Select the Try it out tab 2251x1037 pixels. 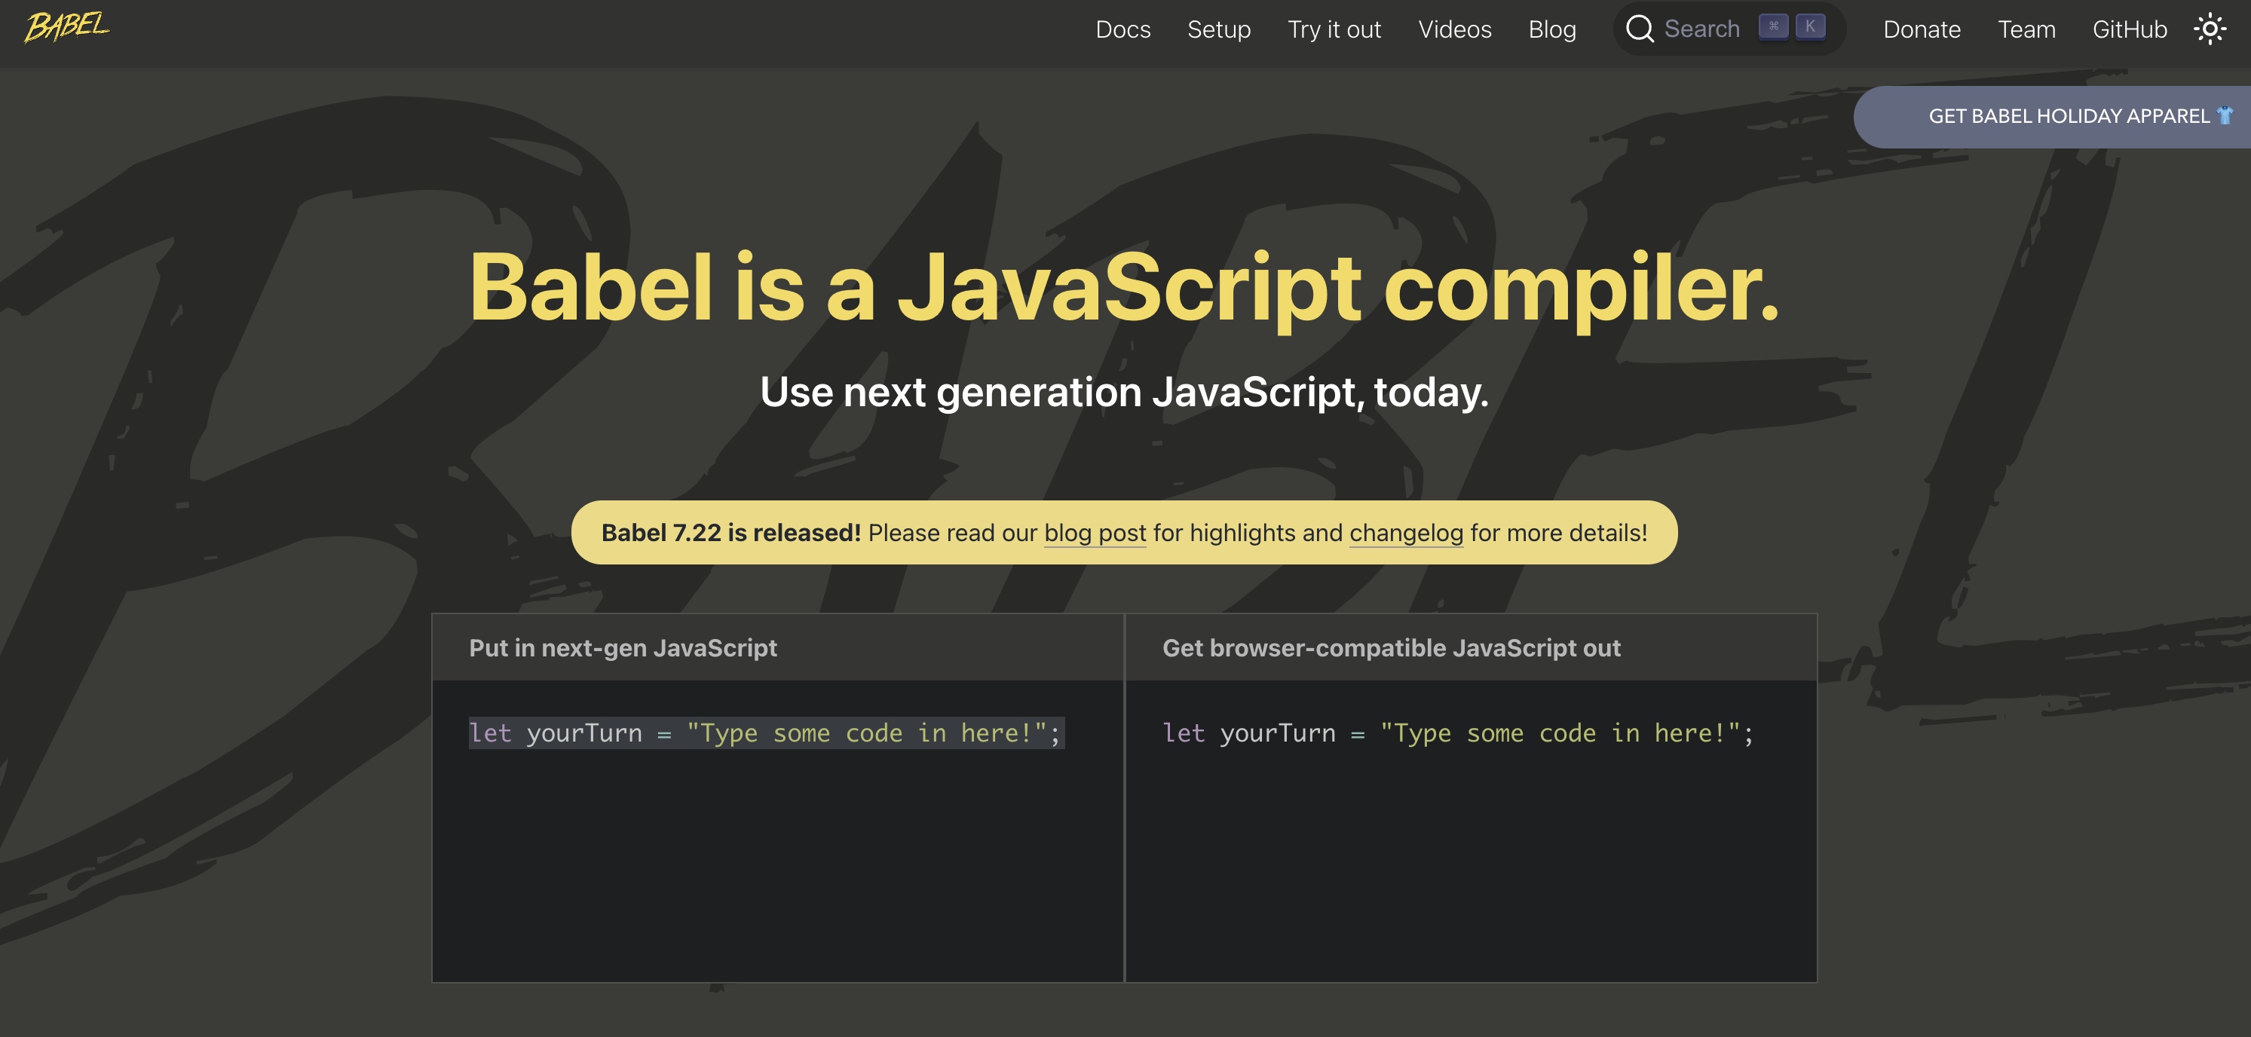tap(1334, 29)
